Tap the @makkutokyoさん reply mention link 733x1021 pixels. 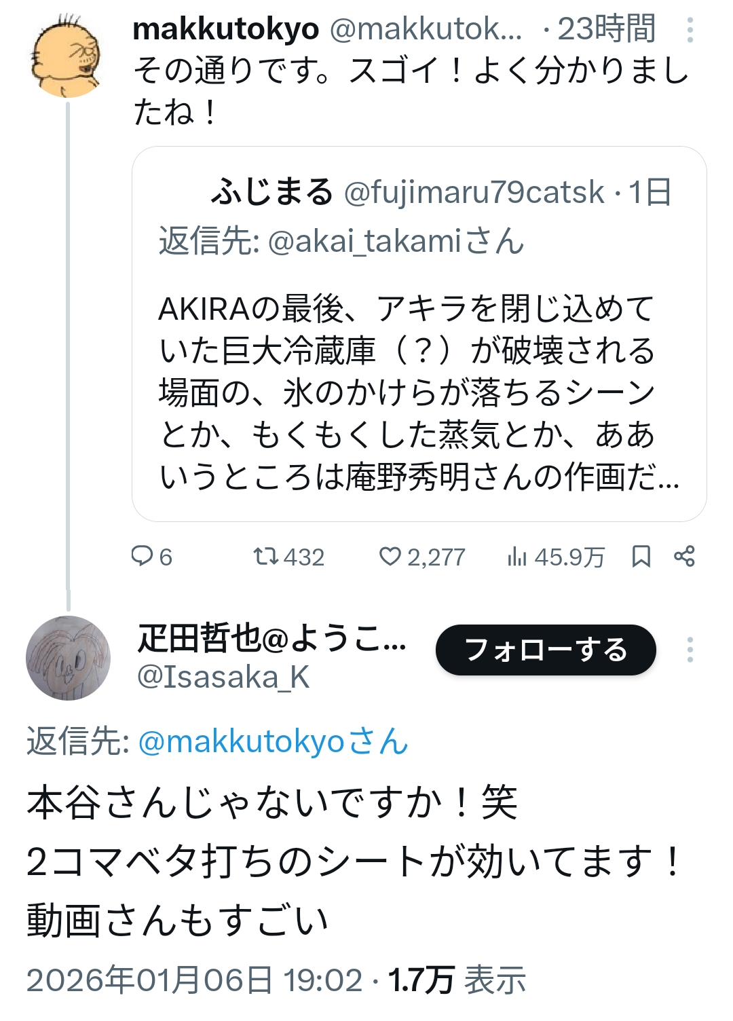(273, 741)
